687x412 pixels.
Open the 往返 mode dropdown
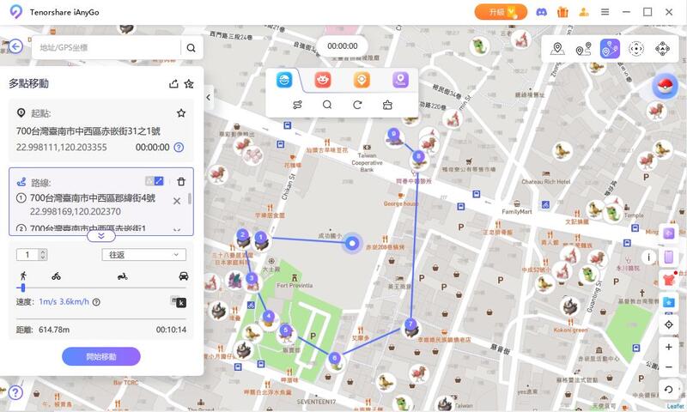click(144, 255)
